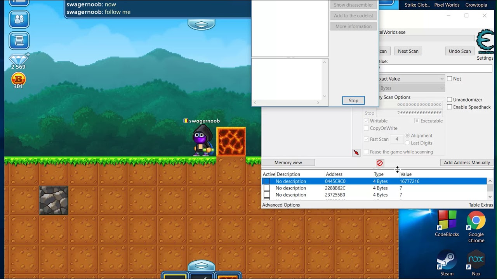
Task: Toggle Enable Speedhack checkbox
Action: (450, 107)
